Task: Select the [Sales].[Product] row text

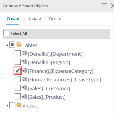Action: [x=47, y=97]
